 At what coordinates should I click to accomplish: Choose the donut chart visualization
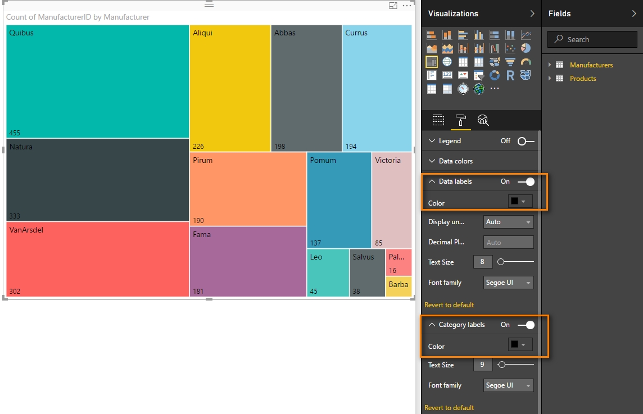click(495, 75)
